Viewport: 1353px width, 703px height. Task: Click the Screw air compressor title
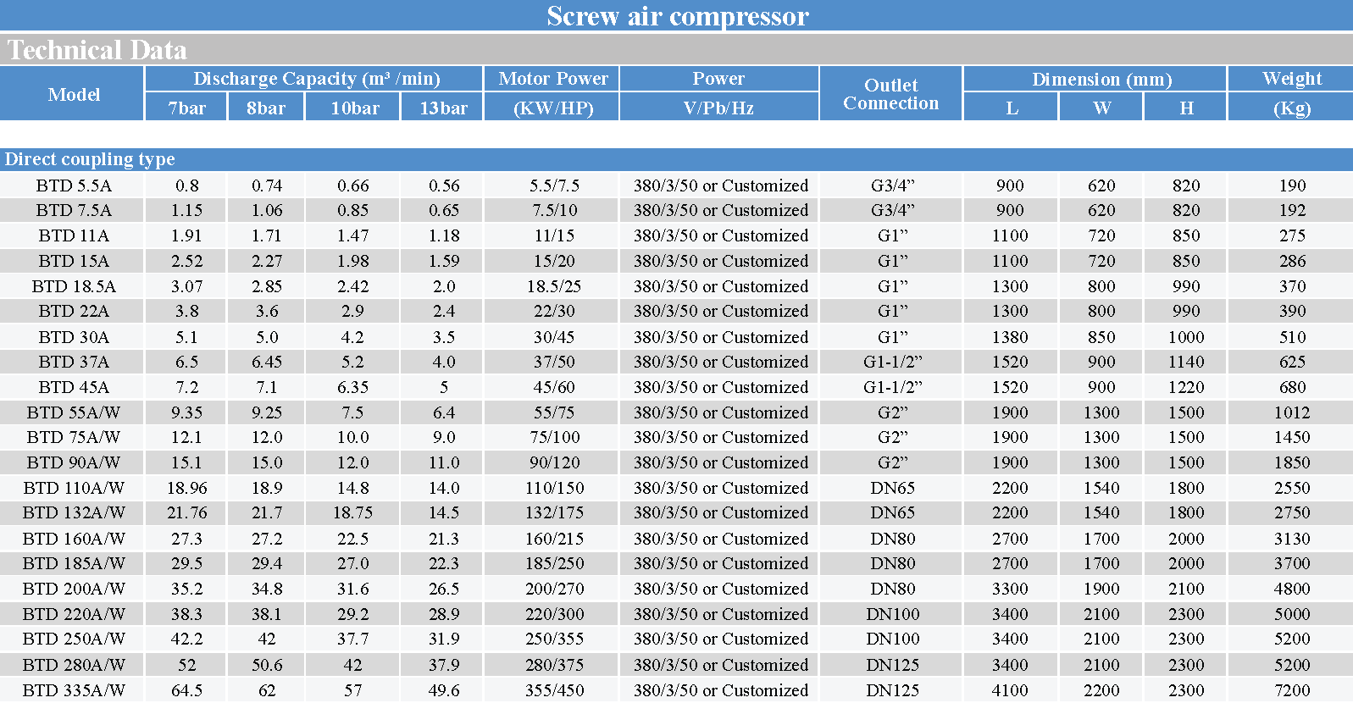click(677, 15)
